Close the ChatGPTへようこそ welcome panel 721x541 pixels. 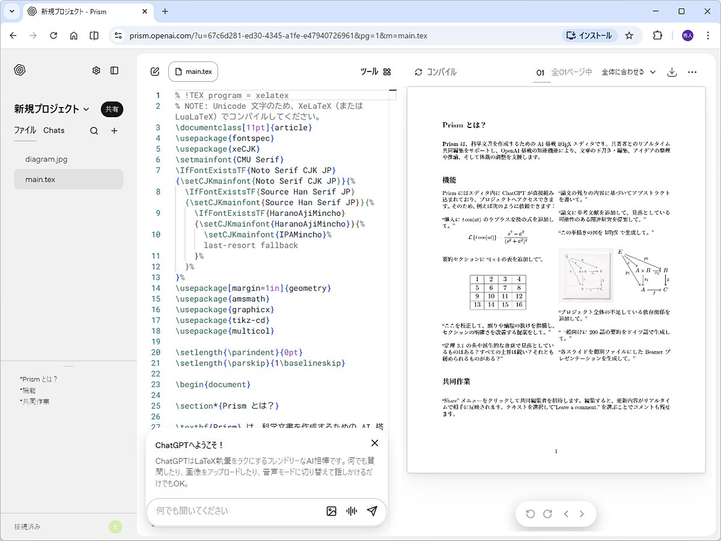point(375,443)
